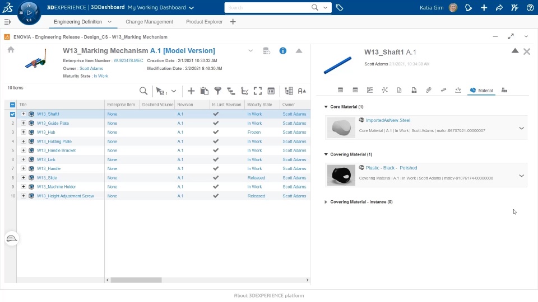538x302 pixels.
Task: Switch to the Change Management tab
Action: 149,22
